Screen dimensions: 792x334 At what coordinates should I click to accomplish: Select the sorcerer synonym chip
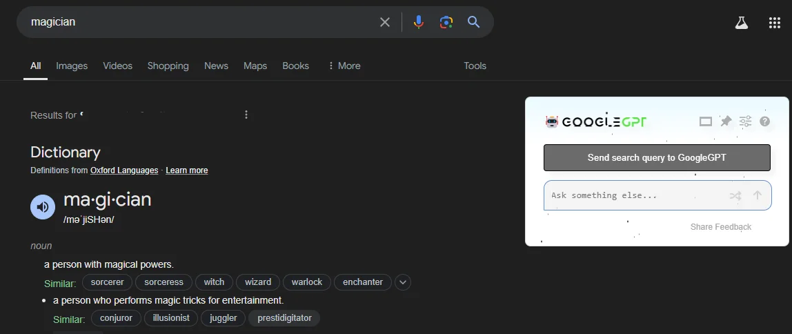107,282
